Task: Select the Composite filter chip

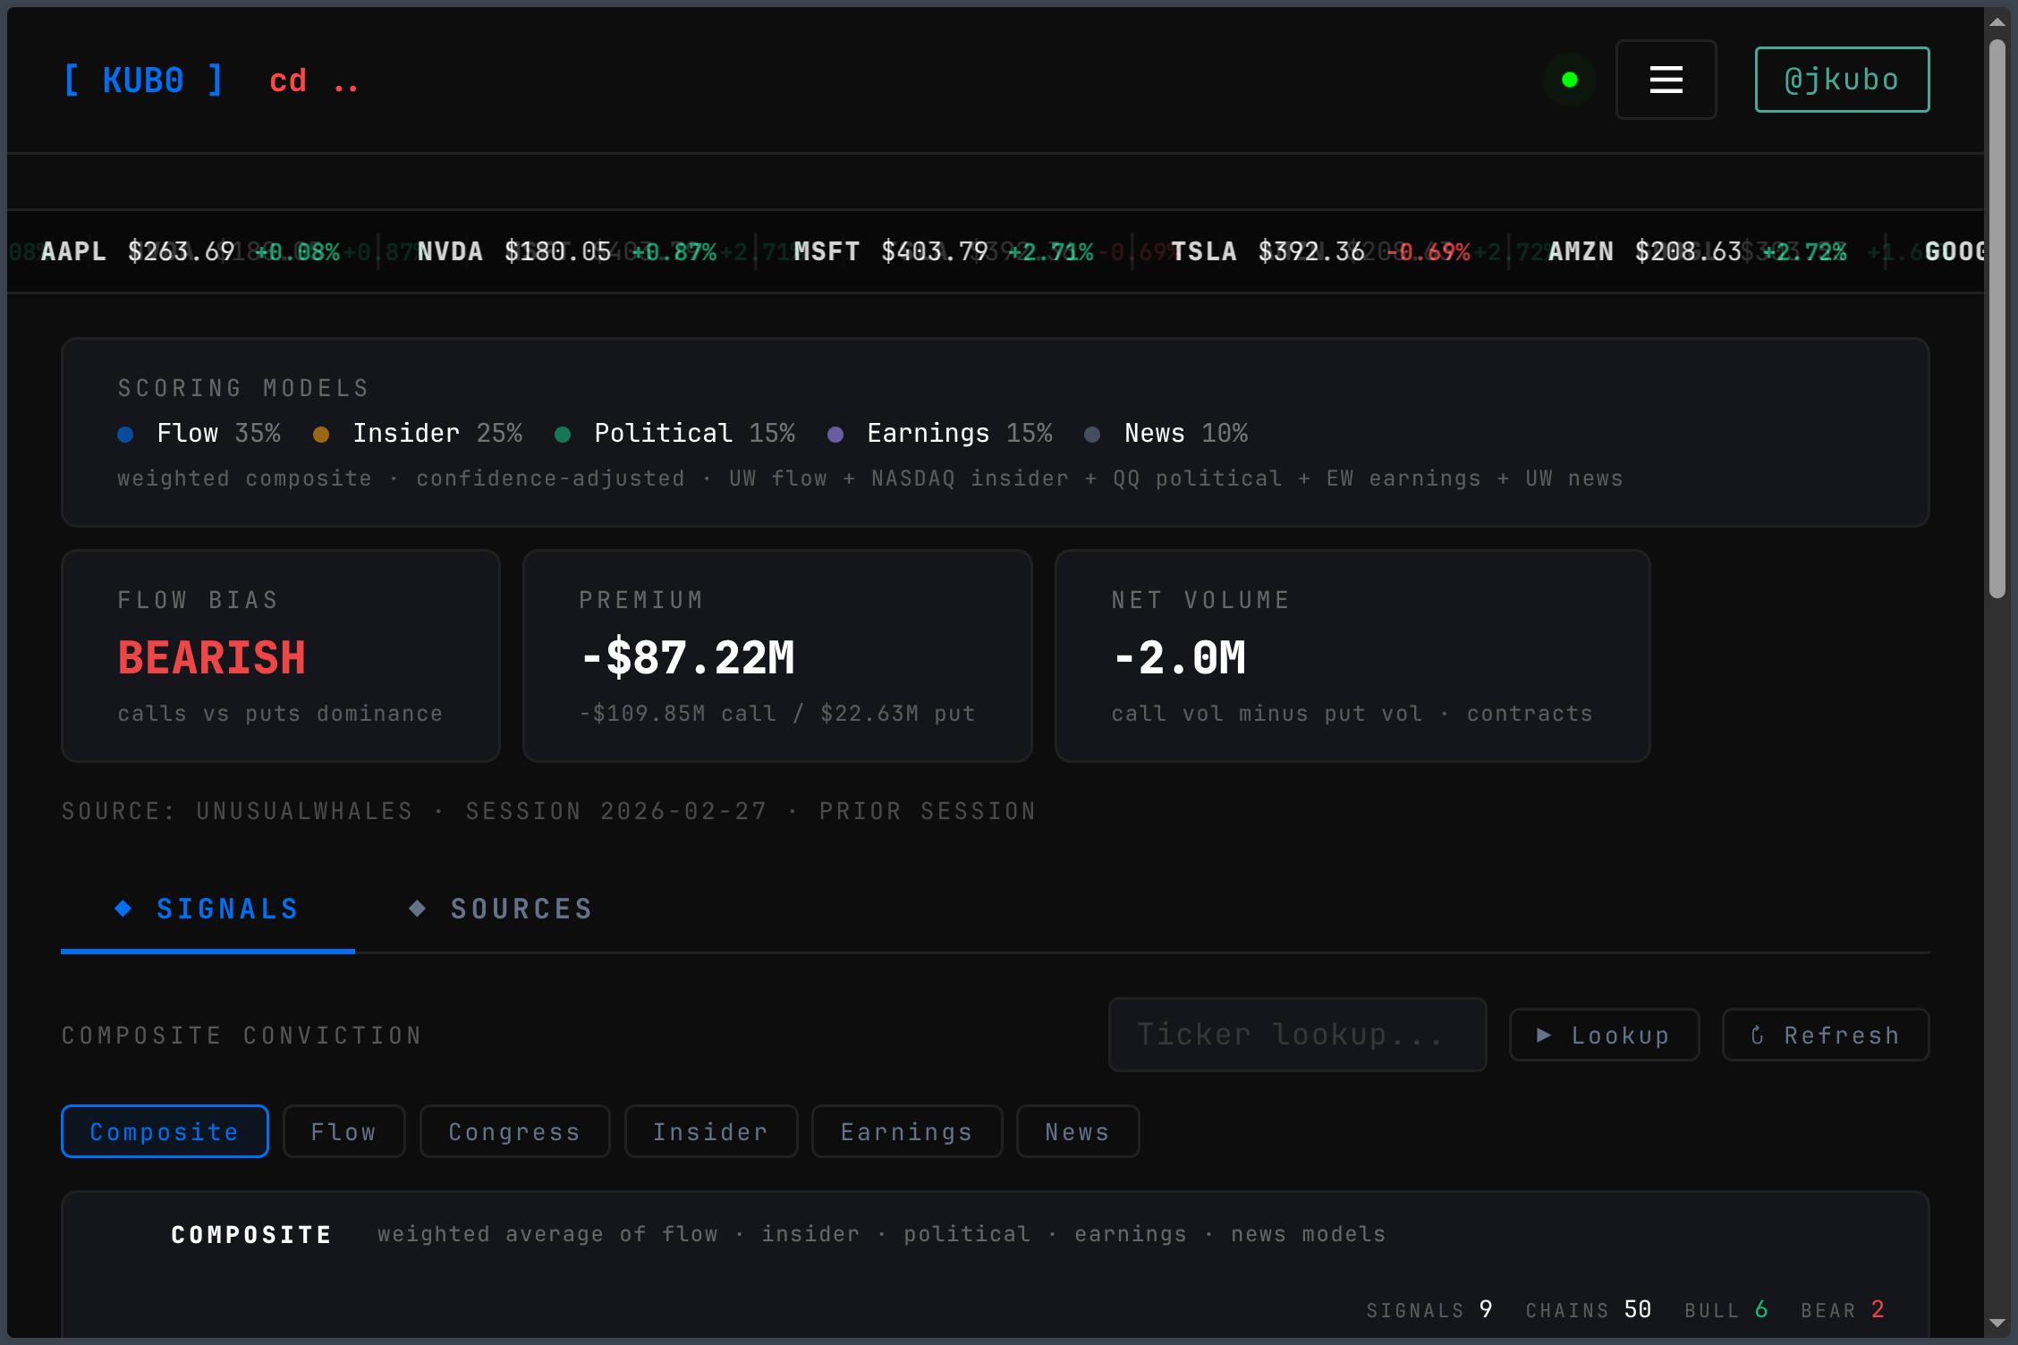Action: pos(165,1131)
